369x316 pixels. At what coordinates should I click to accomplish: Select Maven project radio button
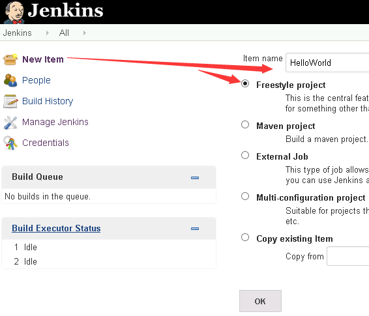245,124
